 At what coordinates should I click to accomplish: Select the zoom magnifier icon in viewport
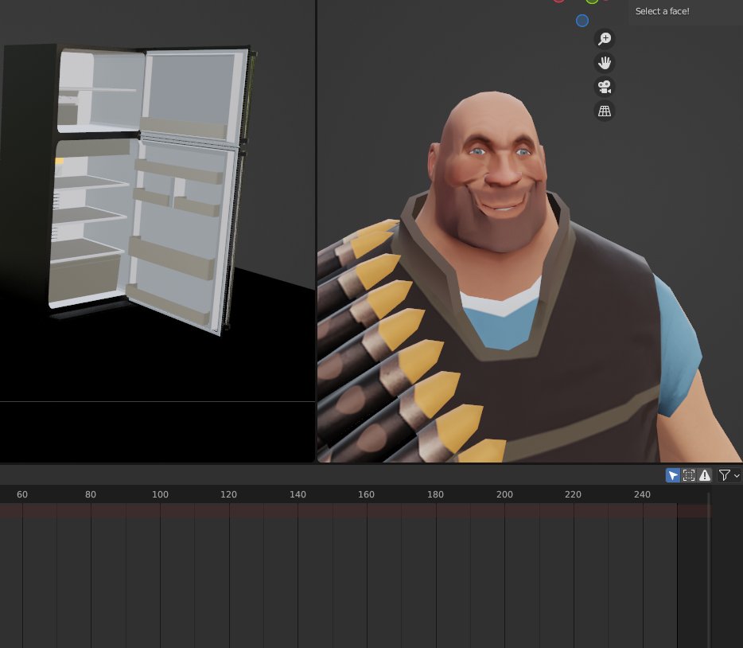click(x=605, y=38)
